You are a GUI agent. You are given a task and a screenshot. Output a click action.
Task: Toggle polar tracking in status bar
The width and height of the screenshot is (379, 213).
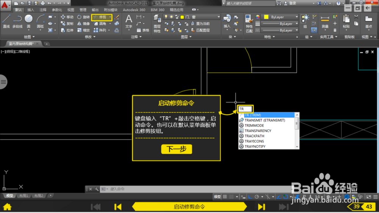click(257, 197)
